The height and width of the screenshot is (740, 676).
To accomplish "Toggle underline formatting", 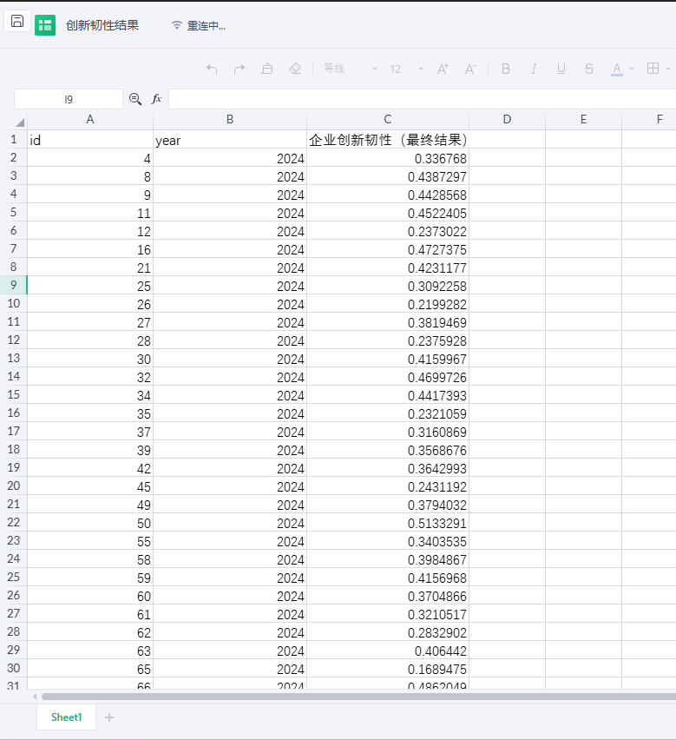I will click(561, 69).
